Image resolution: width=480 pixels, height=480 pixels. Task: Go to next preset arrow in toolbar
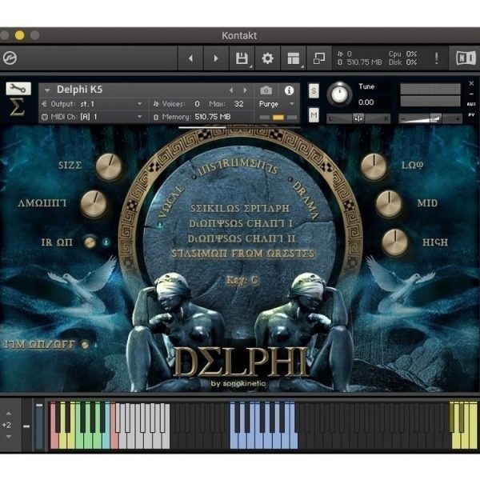tap(216, 58)
